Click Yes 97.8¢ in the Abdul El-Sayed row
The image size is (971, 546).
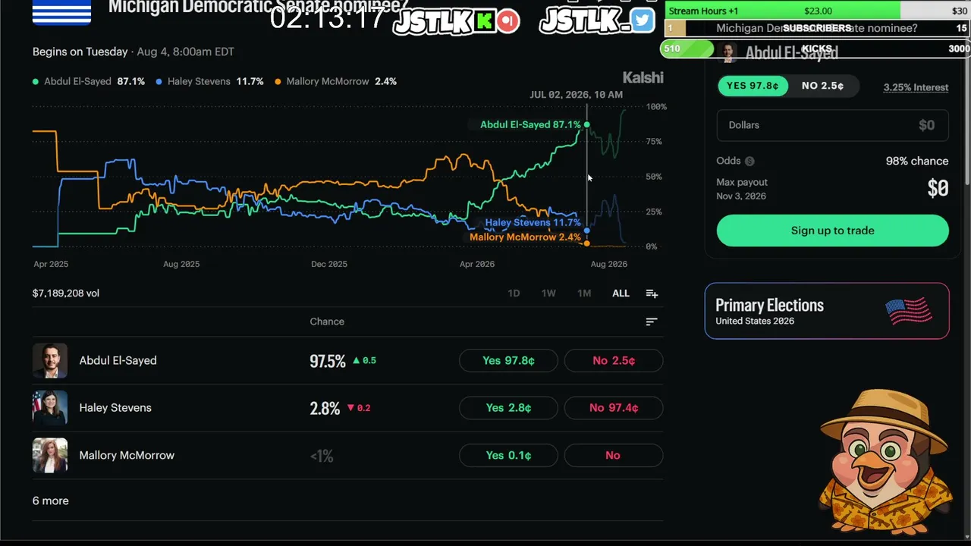(x=508, y=360)
